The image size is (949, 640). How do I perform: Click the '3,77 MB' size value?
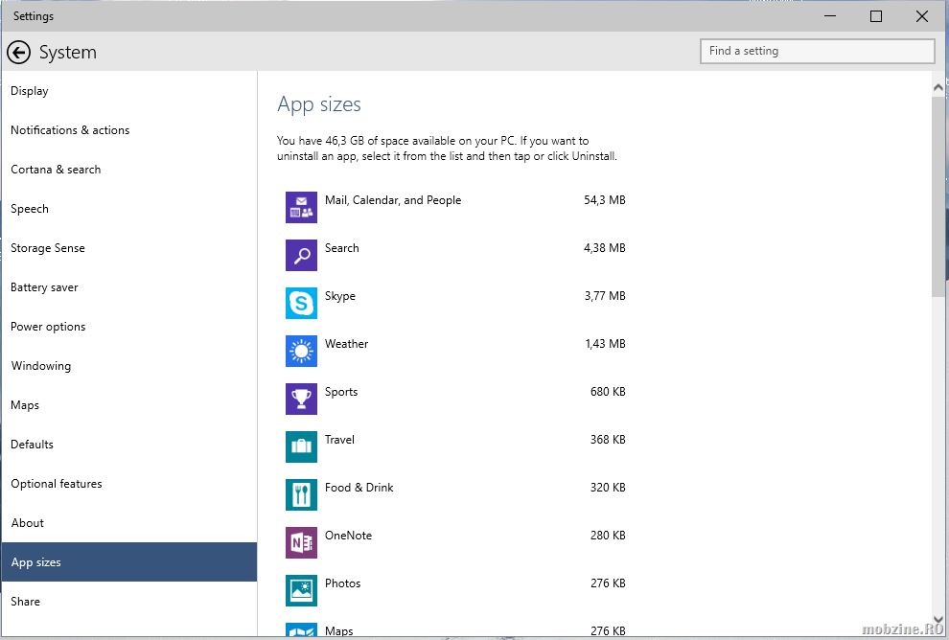pyautogui.click(x=605, y=296)
